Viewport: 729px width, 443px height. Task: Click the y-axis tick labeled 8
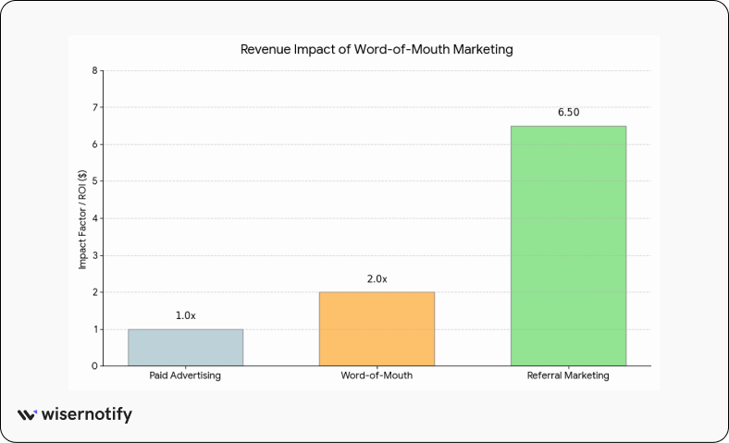click(x=94, y=70)
